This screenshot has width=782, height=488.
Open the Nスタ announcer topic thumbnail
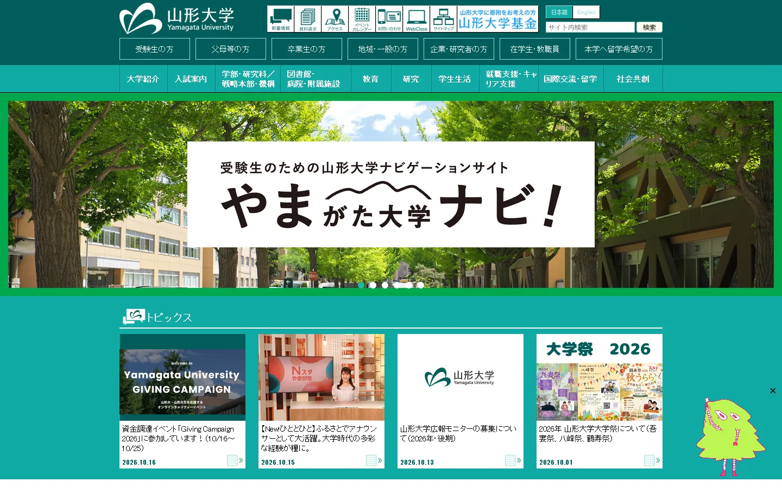point(321,377)
